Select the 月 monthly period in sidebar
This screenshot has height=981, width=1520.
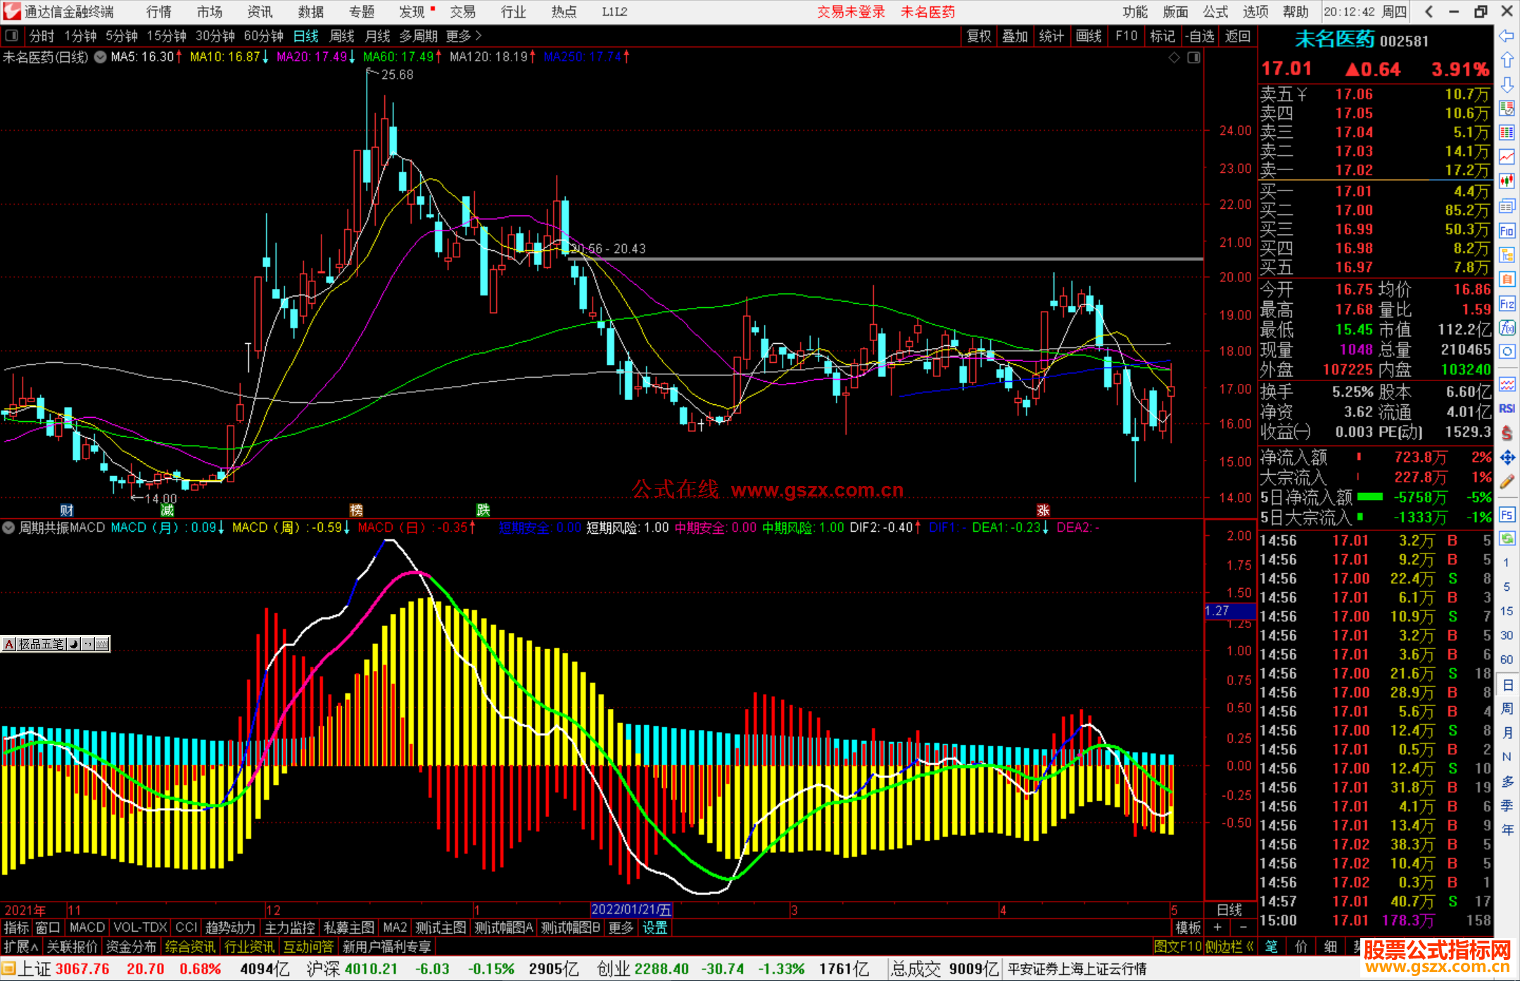coord(1507,733)
